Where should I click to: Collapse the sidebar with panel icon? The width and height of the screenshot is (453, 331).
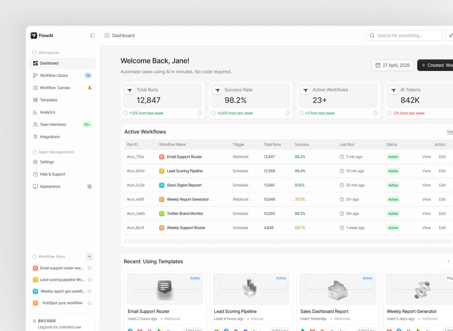pyautogui.click(x=92, y=36)
